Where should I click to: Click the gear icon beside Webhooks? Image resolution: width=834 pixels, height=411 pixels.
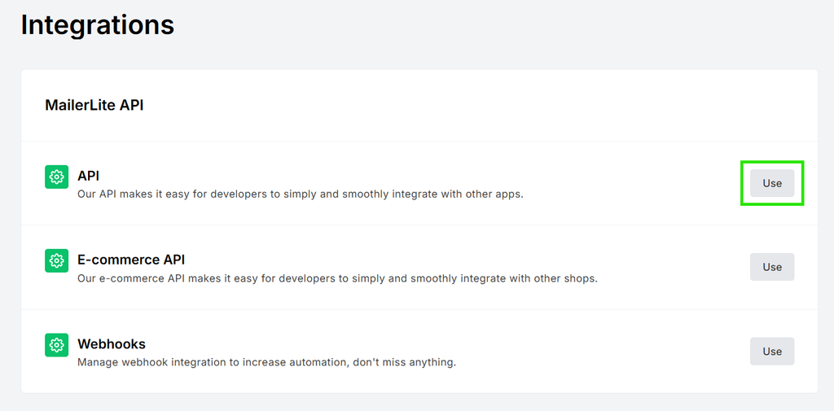coord(56,345)
